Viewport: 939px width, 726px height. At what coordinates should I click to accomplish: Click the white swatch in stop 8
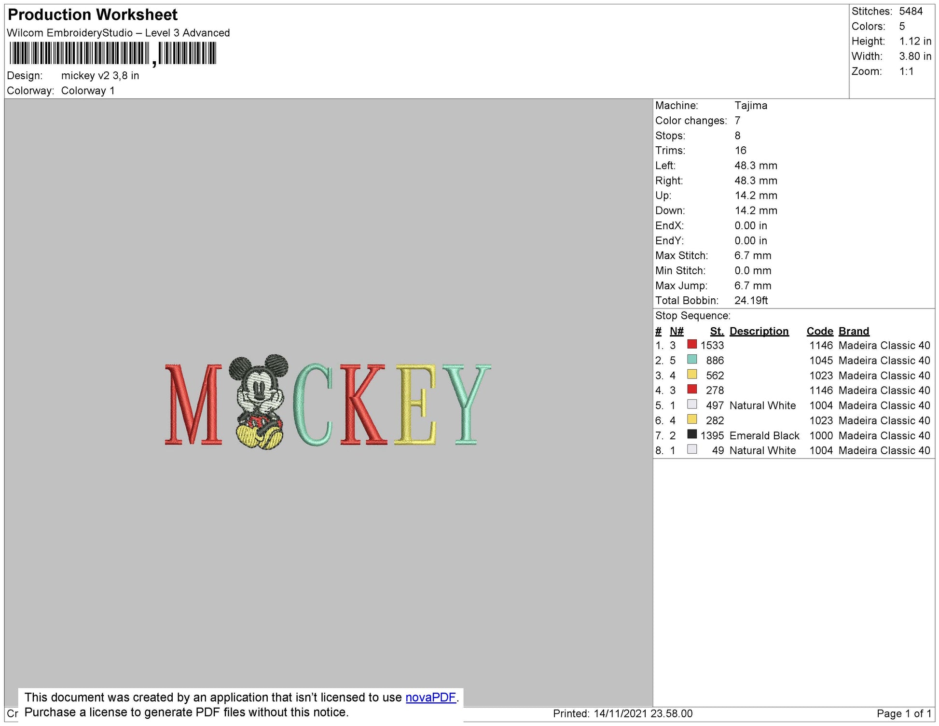692,449
